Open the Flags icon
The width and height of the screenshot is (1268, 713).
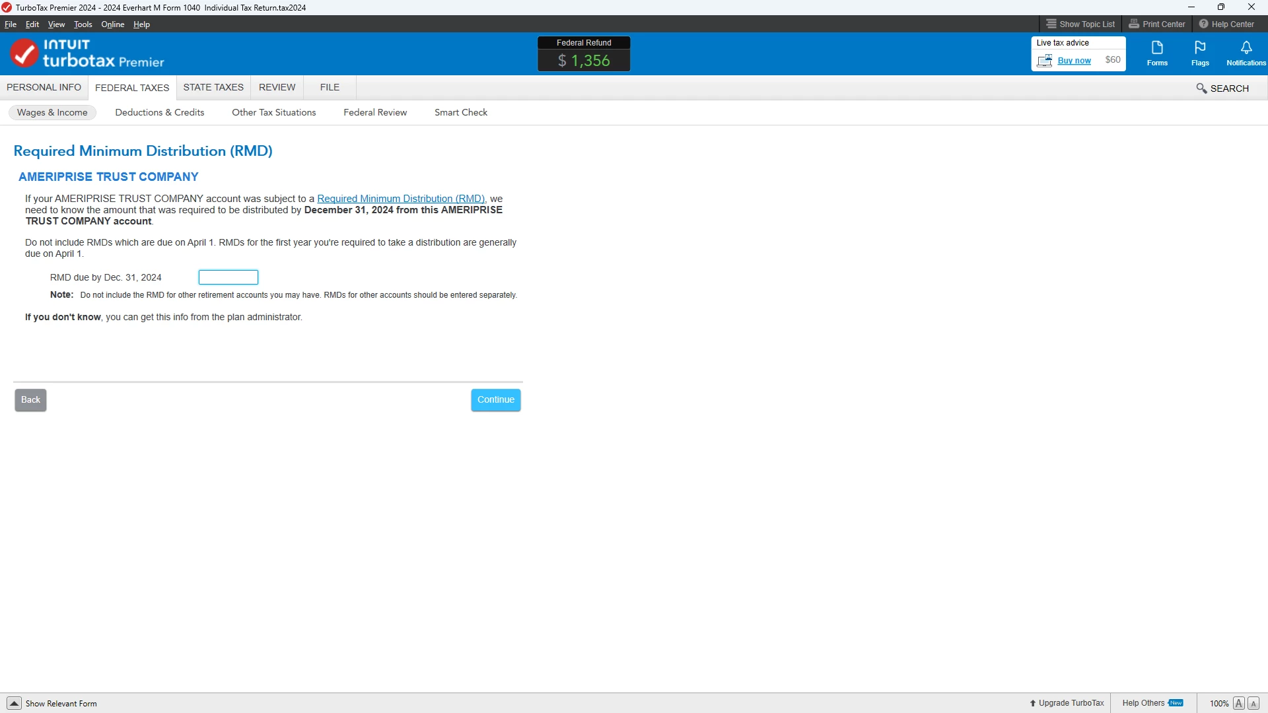(x=1200, y=49)
